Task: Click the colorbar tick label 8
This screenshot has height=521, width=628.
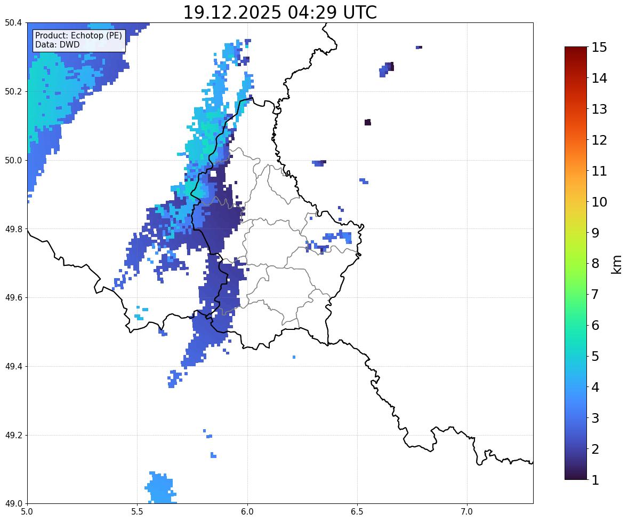Action: [x=595, y=264]
